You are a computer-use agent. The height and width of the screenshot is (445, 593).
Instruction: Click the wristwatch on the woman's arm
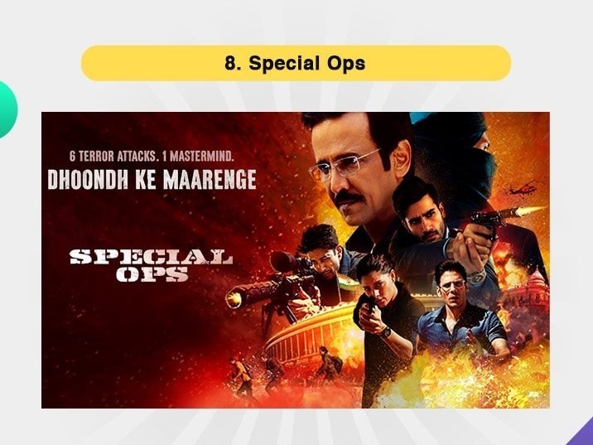tap(385, 332)
